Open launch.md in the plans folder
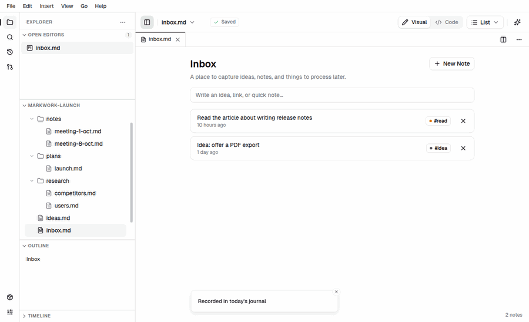The image size is (529, 322). tap(68, 168)
